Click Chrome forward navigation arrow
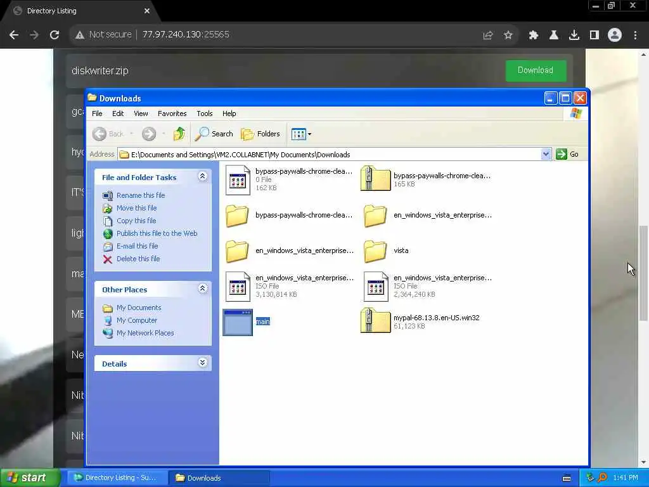This screenshot has height=487, width=649. 34,35
